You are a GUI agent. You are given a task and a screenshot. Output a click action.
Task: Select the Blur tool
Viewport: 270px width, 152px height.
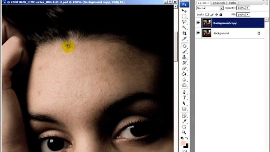pyautogui.click(x=184, y=79)
